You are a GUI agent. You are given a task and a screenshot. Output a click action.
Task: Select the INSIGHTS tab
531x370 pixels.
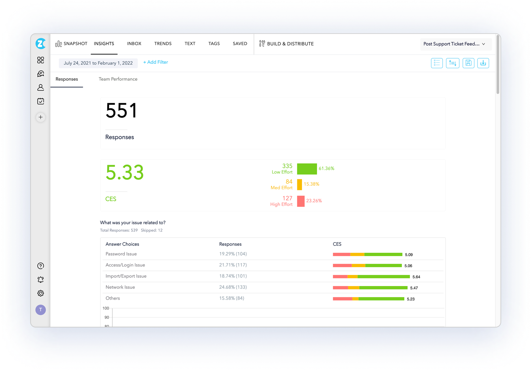point(104,44)
